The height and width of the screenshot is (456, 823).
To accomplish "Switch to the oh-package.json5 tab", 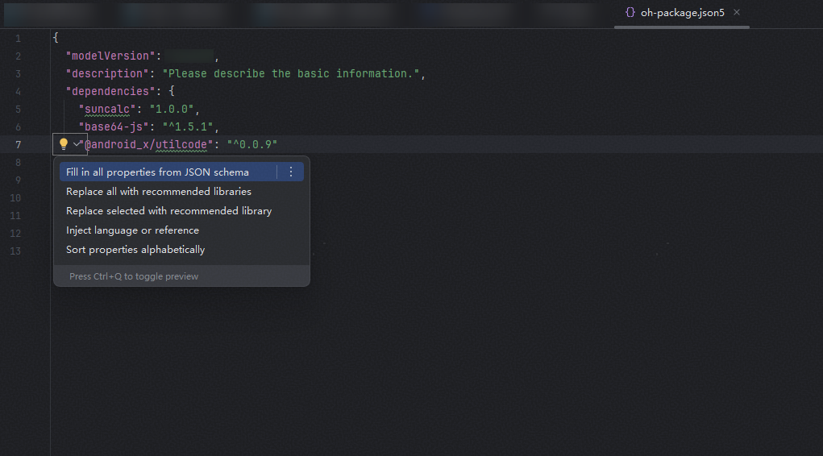I will point(682,13).
